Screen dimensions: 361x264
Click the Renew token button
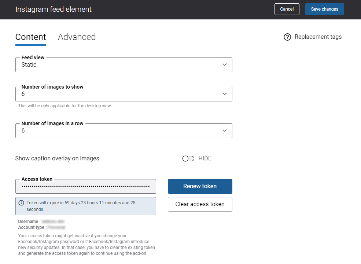200,186
